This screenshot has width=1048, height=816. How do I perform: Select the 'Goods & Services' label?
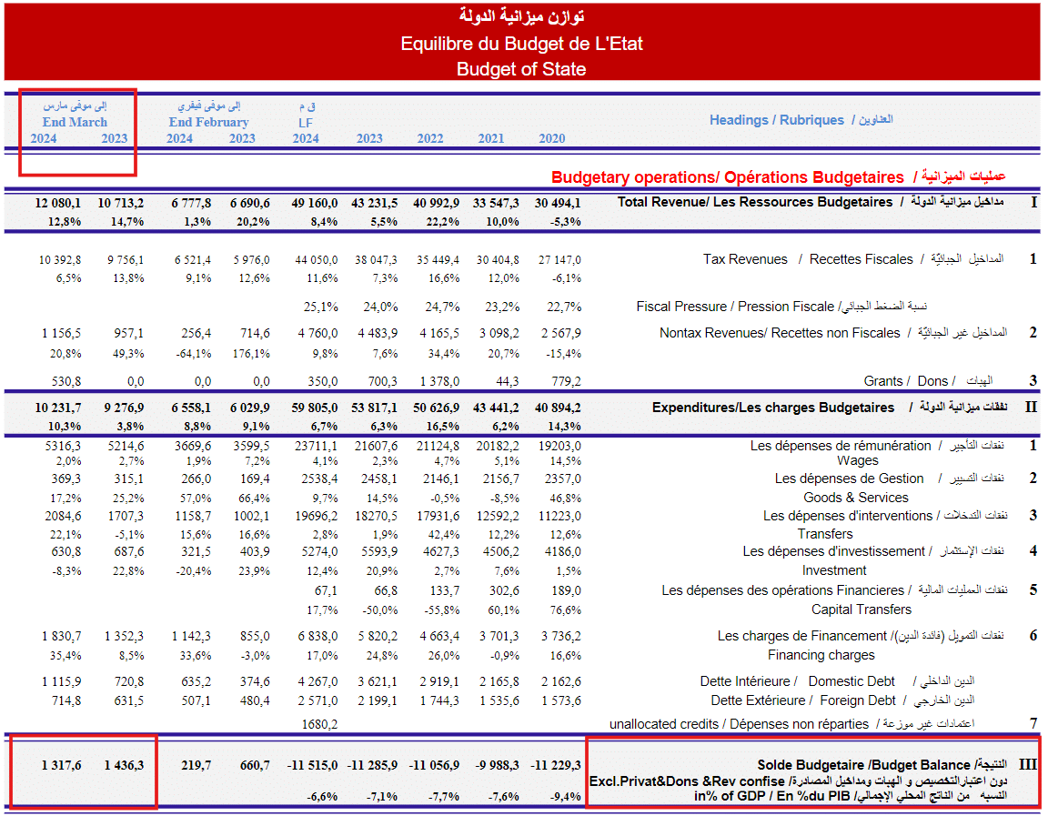tap(855, 498)
